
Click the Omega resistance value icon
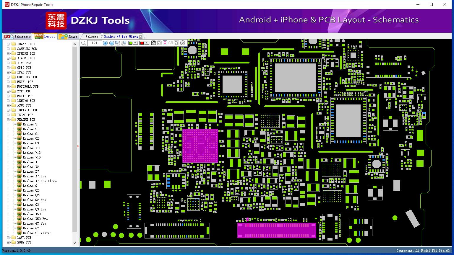(x=176, y=43)
